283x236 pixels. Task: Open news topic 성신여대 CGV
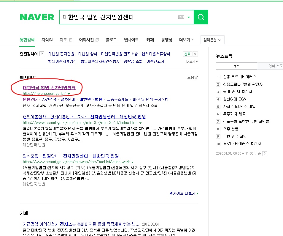(x=235, y=99)
